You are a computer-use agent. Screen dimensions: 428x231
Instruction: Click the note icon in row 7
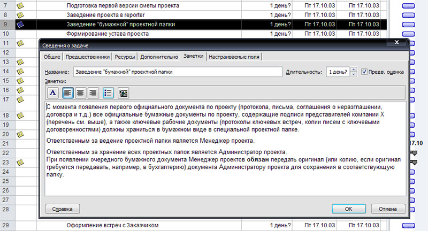[x=21, y=5]
